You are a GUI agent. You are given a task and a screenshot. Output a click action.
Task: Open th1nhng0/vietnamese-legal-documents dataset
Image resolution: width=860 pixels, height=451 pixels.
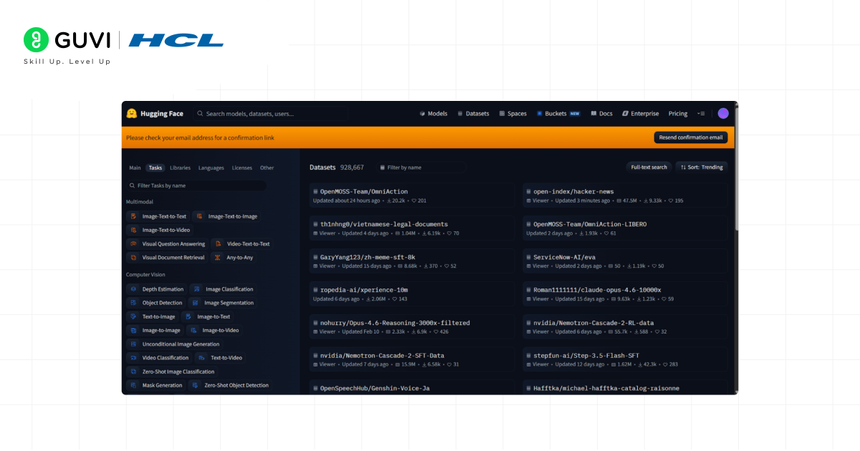[x=411, y=228]
